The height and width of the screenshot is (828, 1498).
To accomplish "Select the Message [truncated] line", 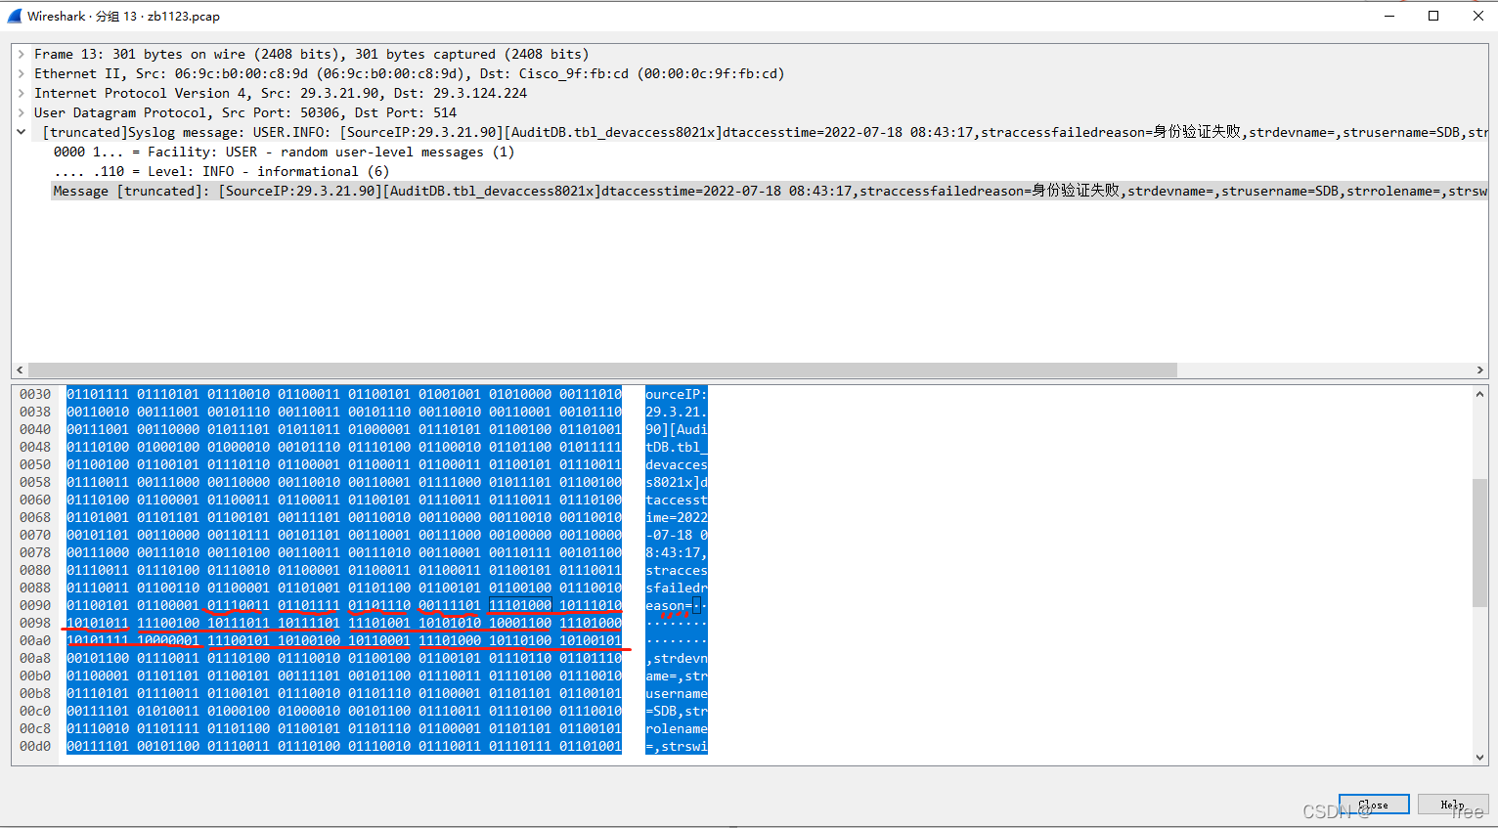I will pyautogui.click(x=770, y=192).
